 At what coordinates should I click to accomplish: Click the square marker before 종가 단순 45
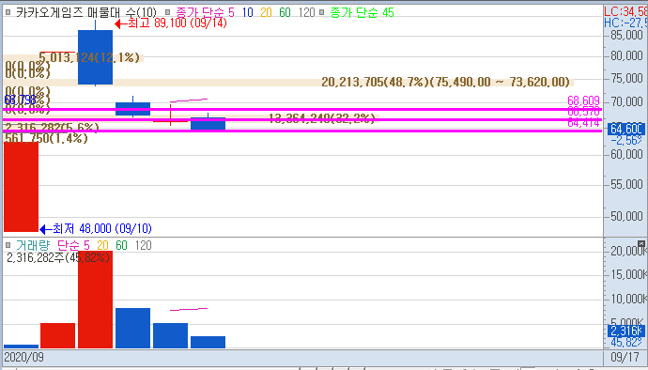[321, 12]
